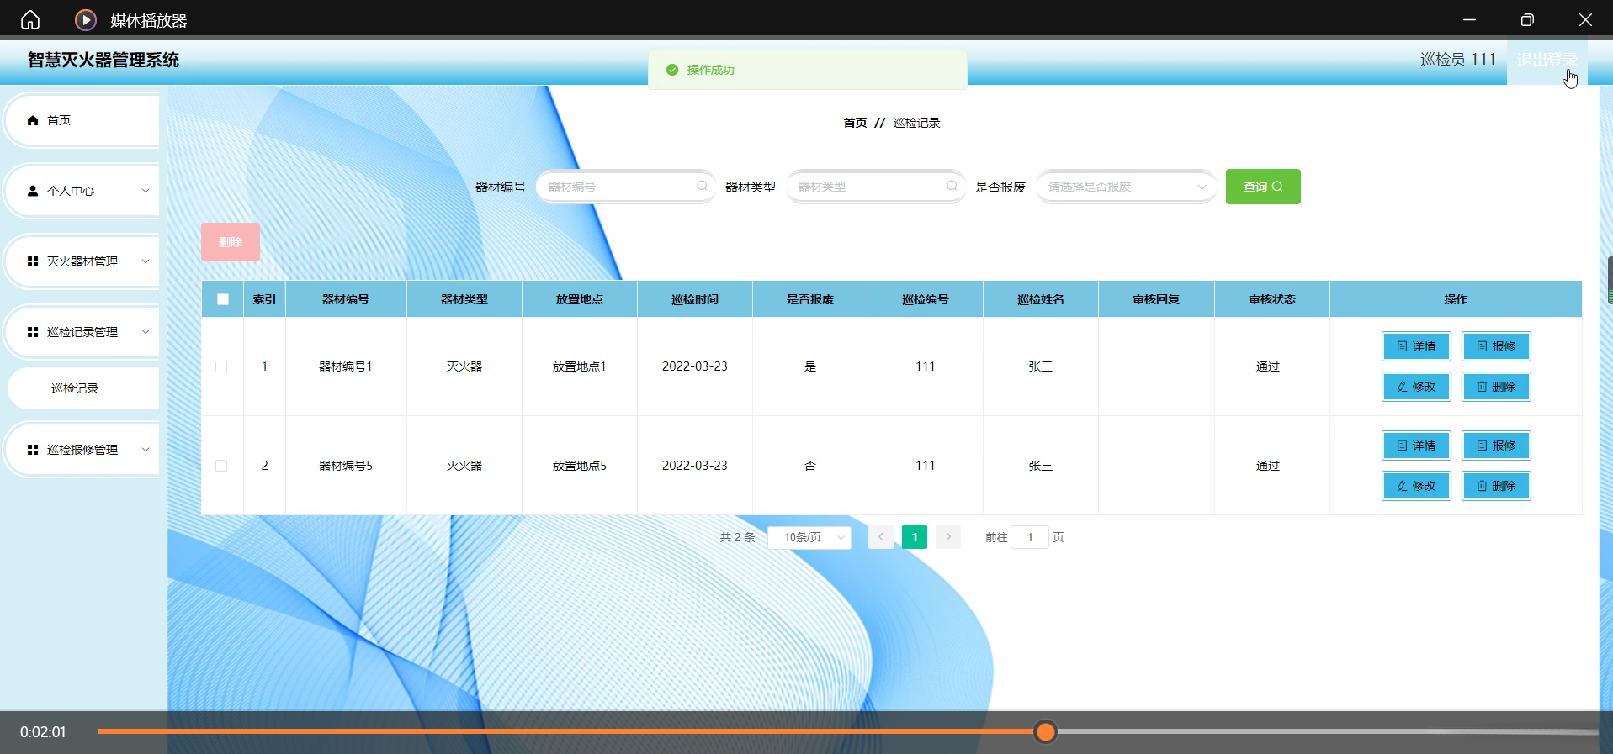1613x754 pixels.
Task: Restore the media player window
Action: [x=1527, y=19]
